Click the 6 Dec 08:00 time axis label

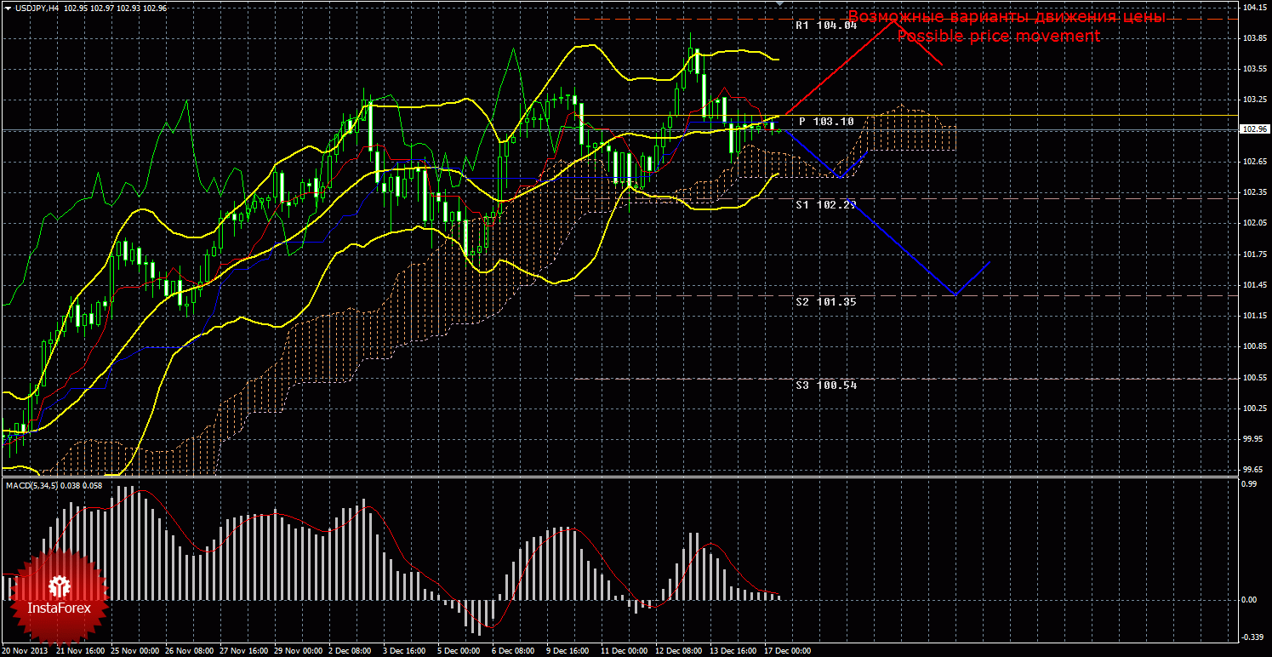click(x=516, y=651)
